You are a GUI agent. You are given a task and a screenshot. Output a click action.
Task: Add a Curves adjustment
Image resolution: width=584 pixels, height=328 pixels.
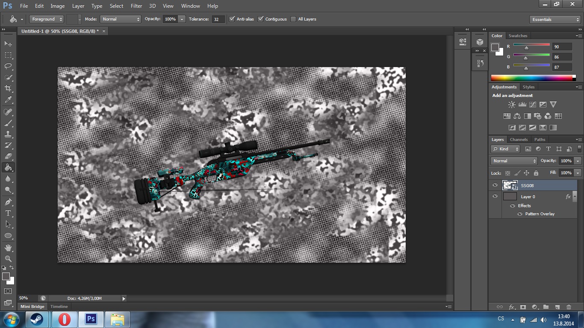tap(532, 104)
